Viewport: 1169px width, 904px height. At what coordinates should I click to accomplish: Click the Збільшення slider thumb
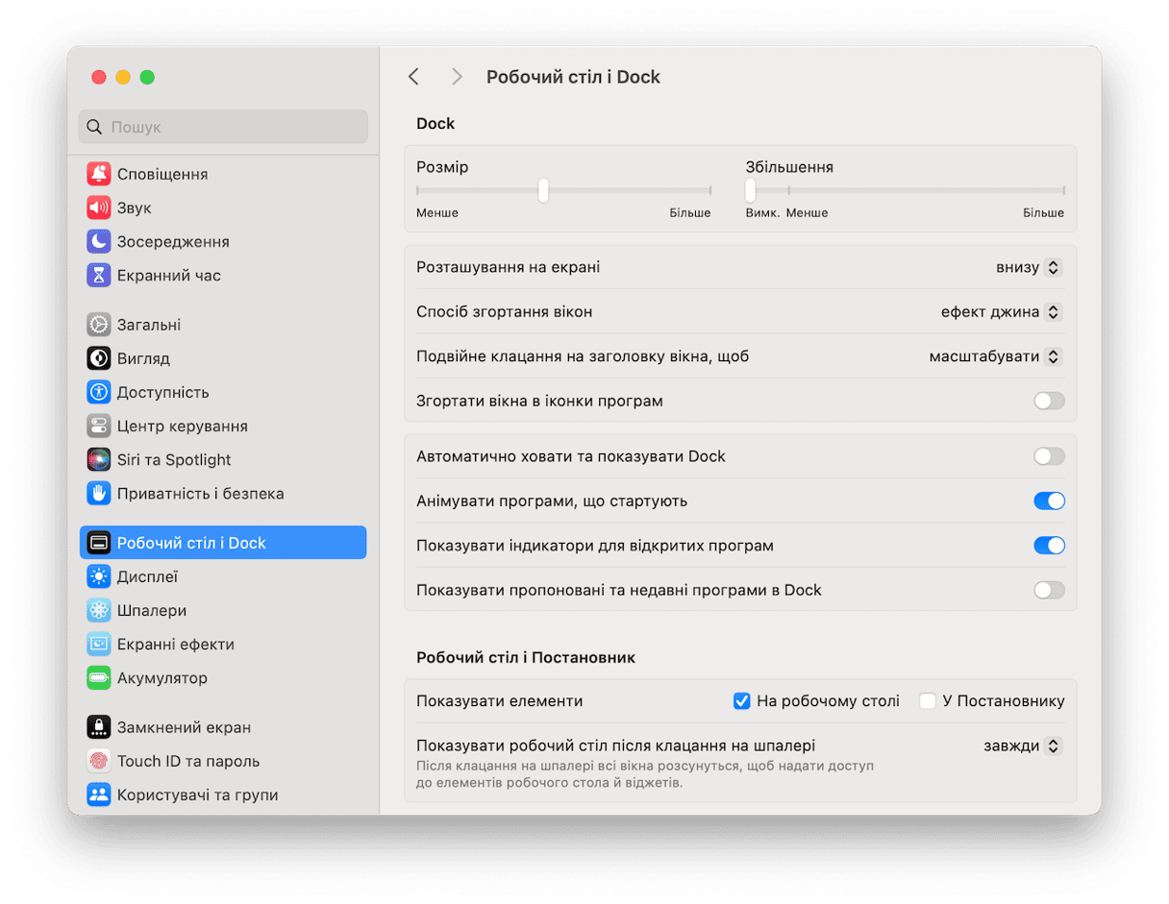click(750, 190)
